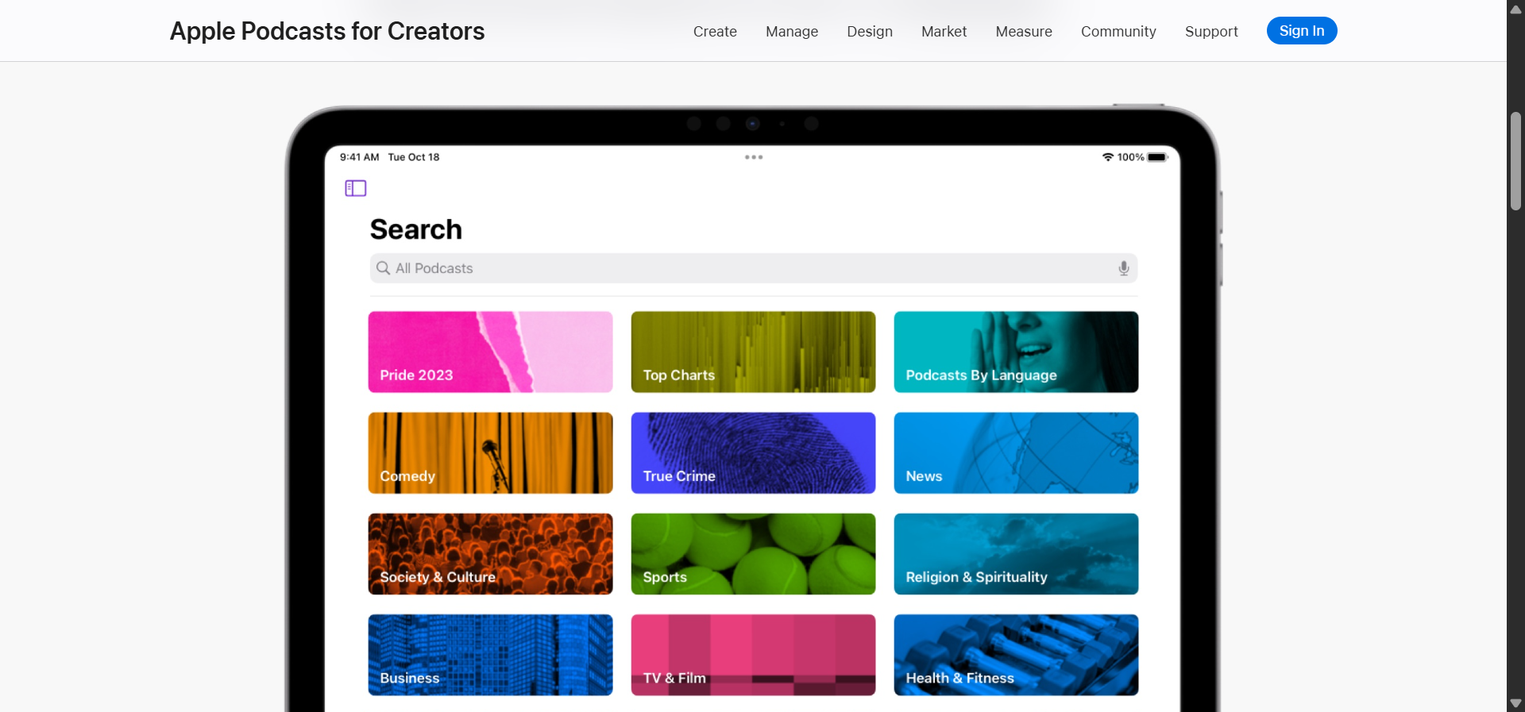Image resolution: width=1525 pixels, height=712 pixels.
Task: Open the News category tile
Action: pos(1016,452)
